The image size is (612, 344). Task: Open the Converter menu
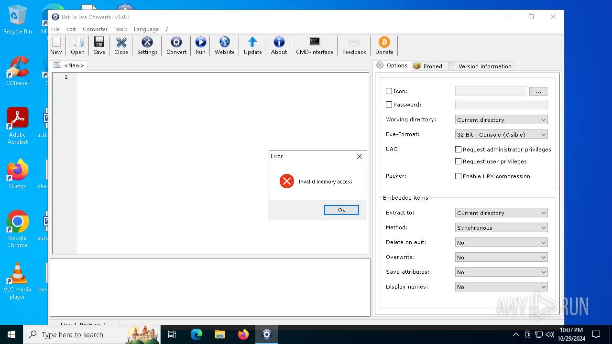(x=95, y=29)
